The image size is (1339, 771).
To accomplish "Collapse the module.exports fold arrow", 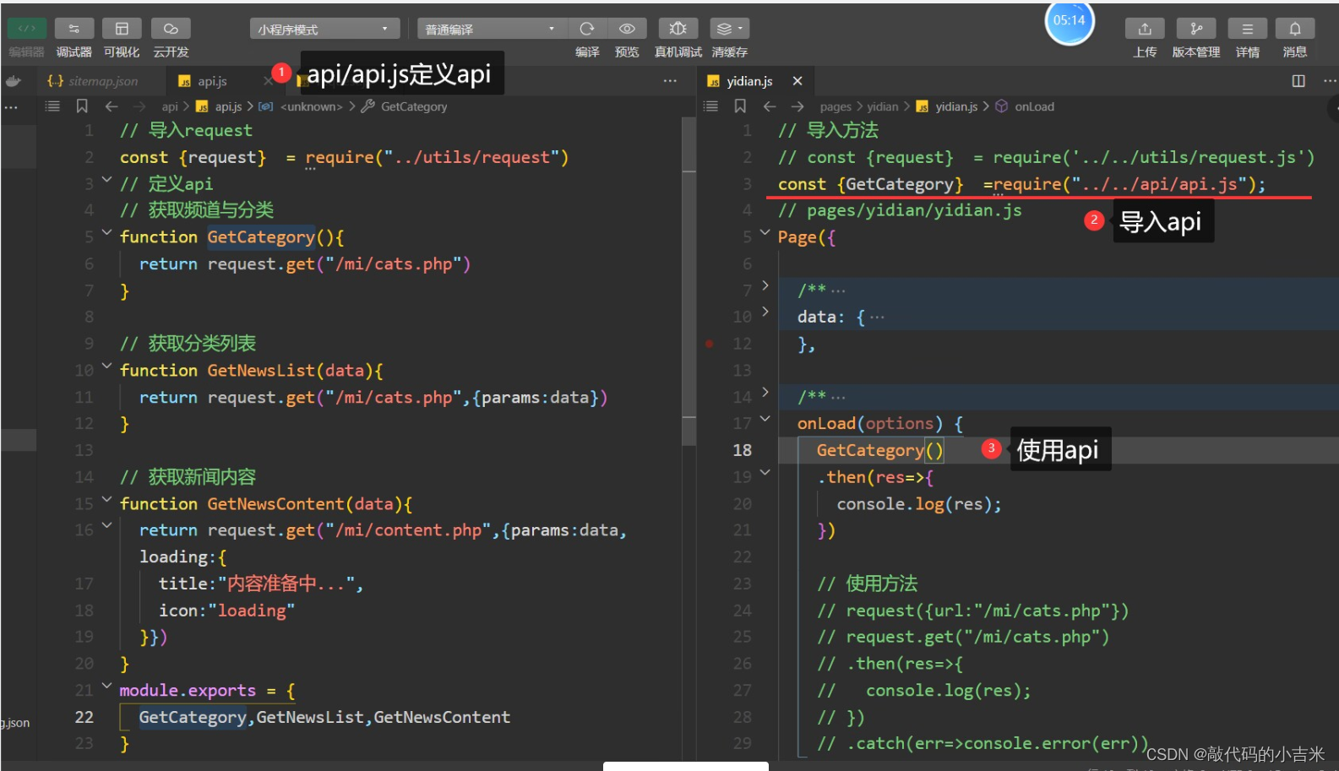I will pos(106,686).
